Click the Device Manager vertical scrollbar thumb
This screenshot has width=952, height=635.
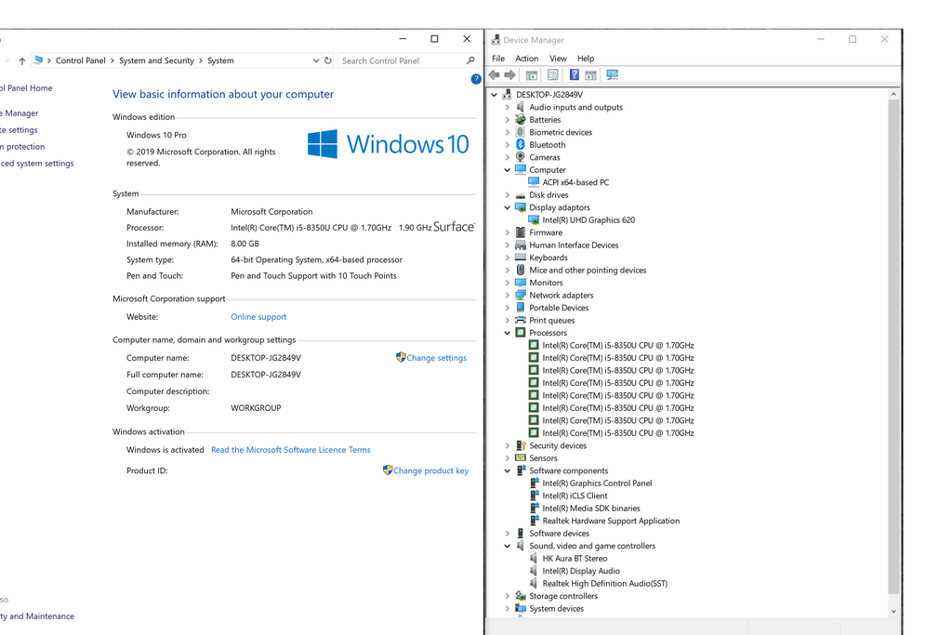point(893,346)
